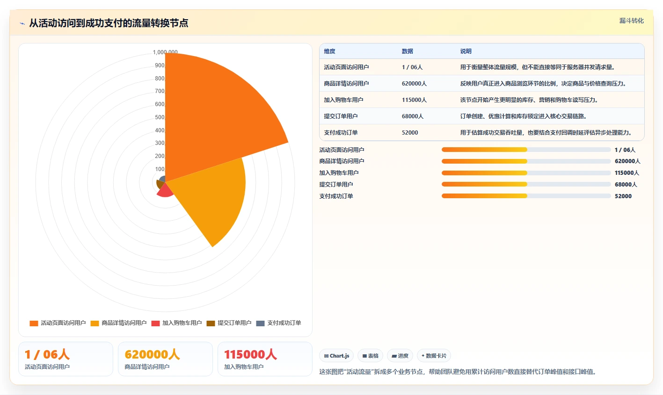Toggle the red 加入购物车用户 legend swatch
The width and height of the screenshot is (663, 395).
tap(155, 323)
